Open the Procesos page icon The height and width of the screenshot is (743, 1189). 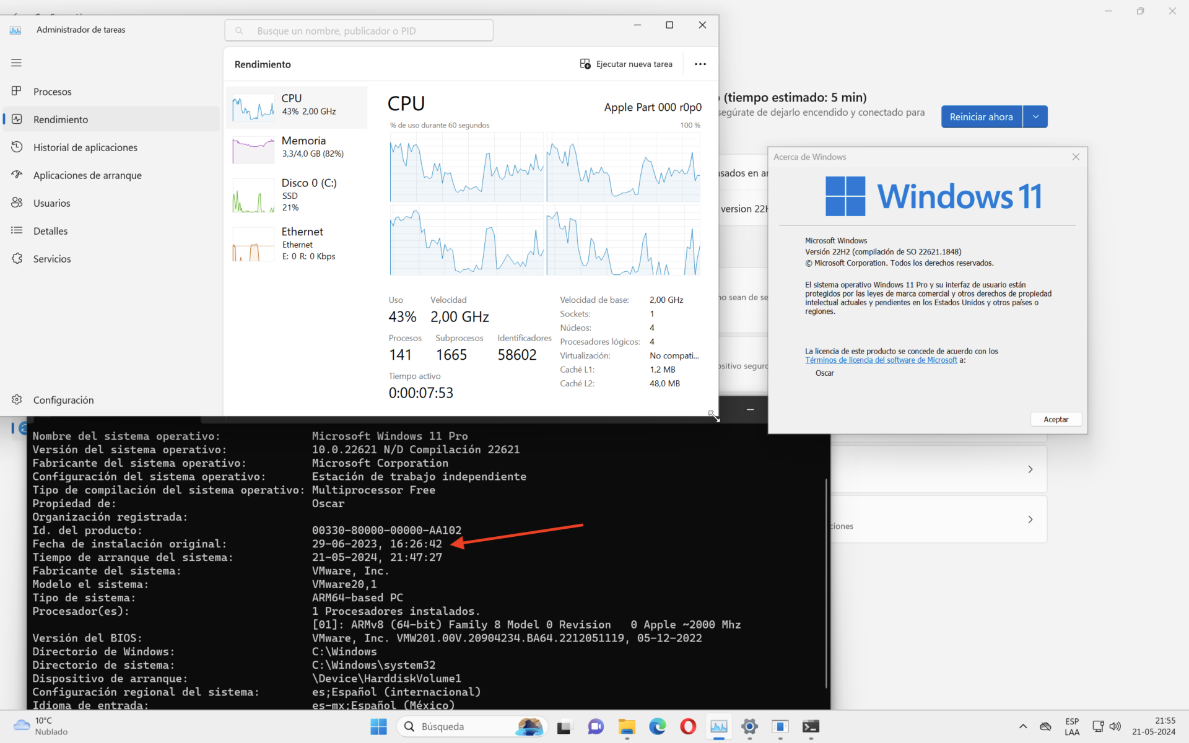(17, 91)
